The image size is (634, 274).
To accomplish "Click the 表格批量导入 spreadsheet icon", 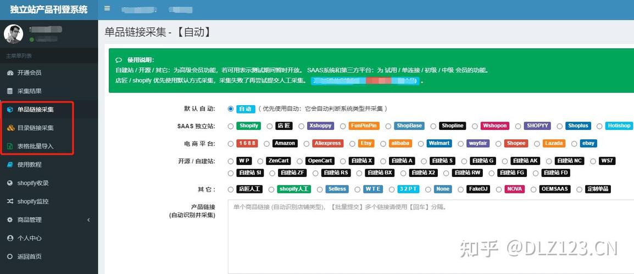I will point(10,146).
